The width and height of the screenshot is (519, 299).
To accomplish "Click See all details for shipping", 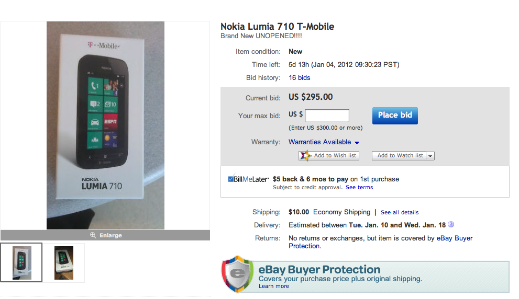I will click(x=400, y=213).
